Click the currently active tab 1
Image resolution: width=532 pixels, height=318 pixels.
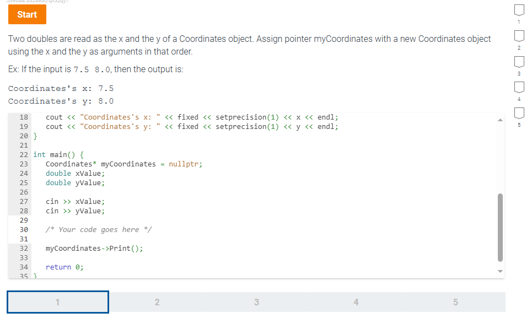pyautogui.click(x=57, y=302)
